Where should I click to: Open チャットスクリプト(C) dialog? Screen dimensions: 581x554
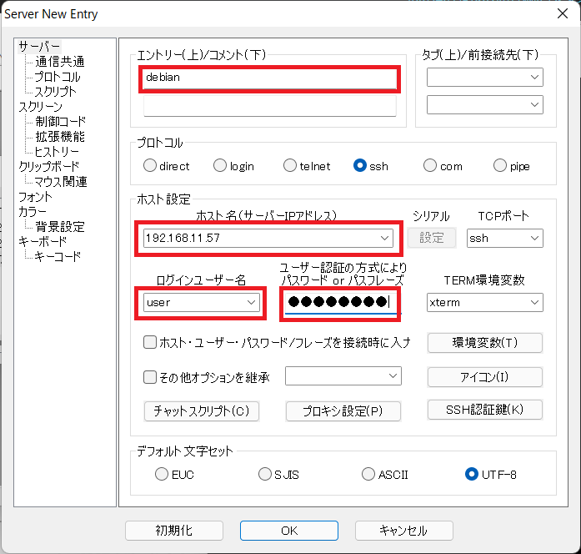[202, 411]
